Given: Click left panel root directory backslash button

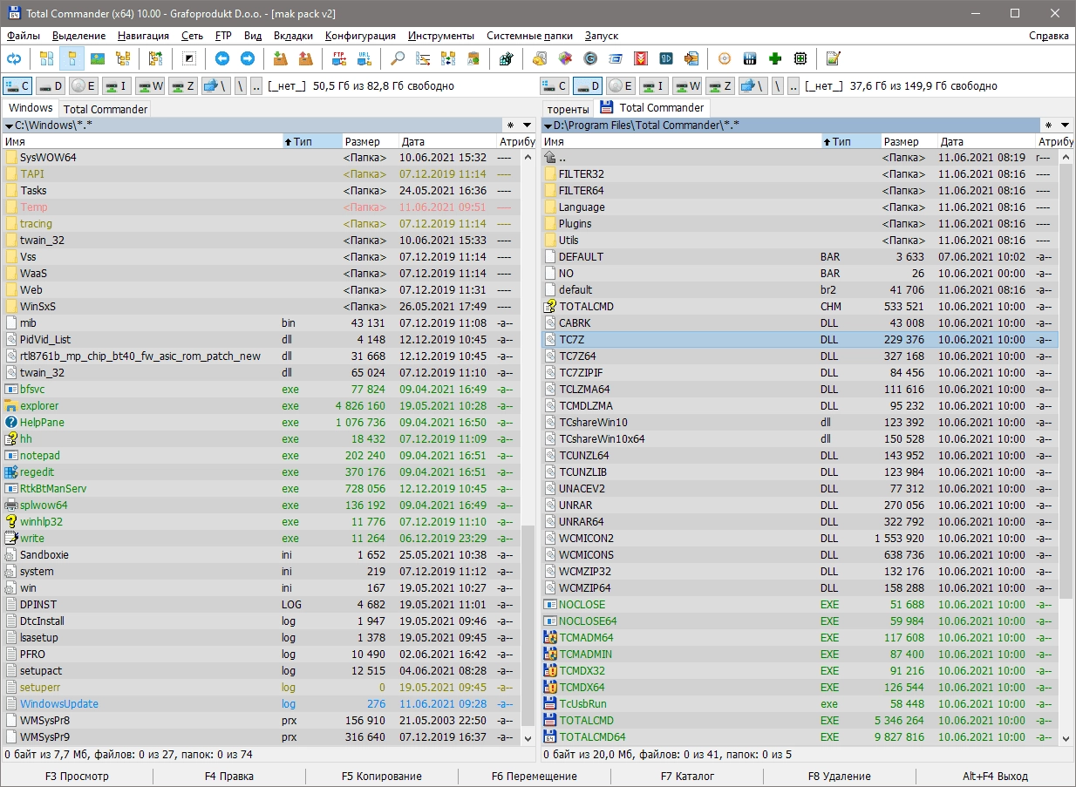Looking at the screenshot, I should pyautogui.click(x=240, y=86).
